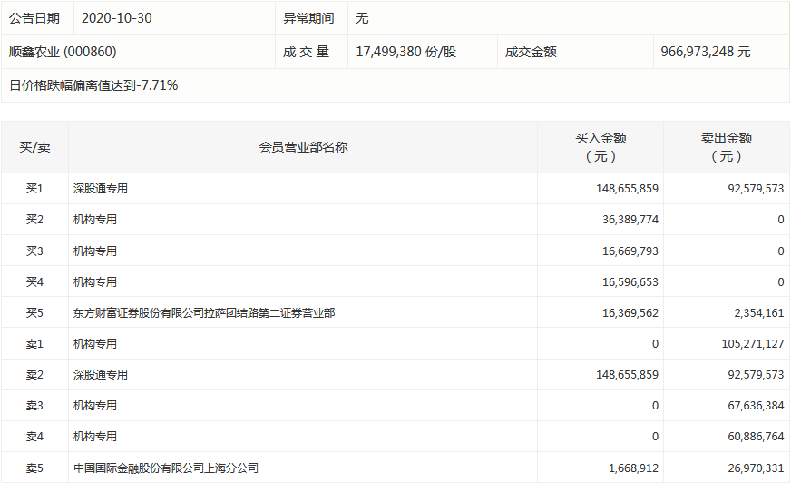The image size is (791, 483).
Task: Select the 成交金额 value 966,973,248 元
Action: (706, 52)
